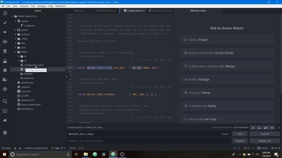
Task: Click the X icon next to PIO Build
Action: 20,148
